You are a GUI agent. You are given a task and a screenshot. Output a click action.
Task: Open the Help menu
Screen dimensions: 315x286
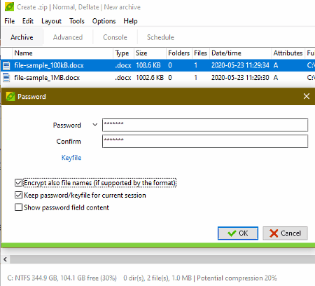pyautogui.click(x=130, y=21)
